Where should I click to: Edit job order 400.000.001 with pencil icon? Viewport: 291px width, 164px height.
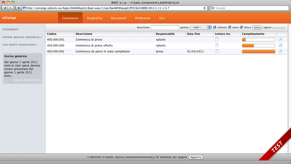pos(281,40)
